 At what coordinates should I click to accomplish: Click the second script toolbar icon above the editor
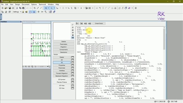coord(81,23)
